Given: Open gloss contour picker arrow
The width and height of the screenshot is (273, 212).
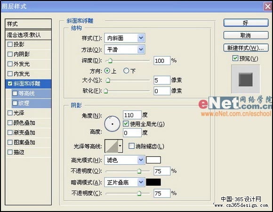Looking at the screenshot, I should (120, 146).
